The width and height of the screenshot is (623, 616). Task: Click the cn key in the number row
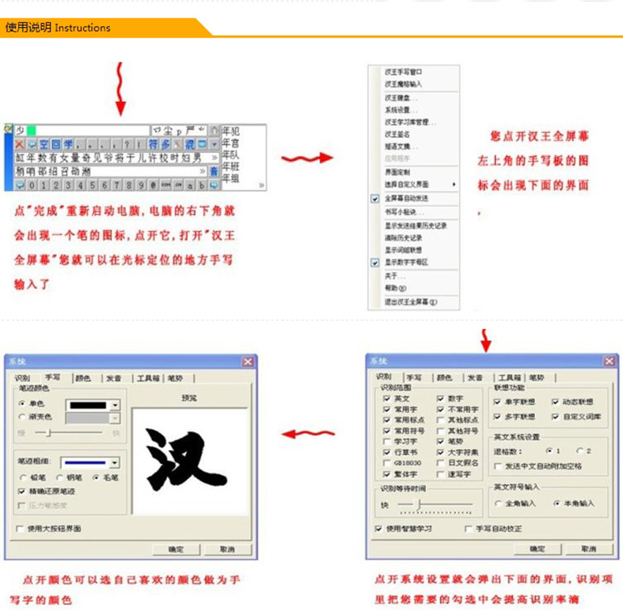coord(178,185)
